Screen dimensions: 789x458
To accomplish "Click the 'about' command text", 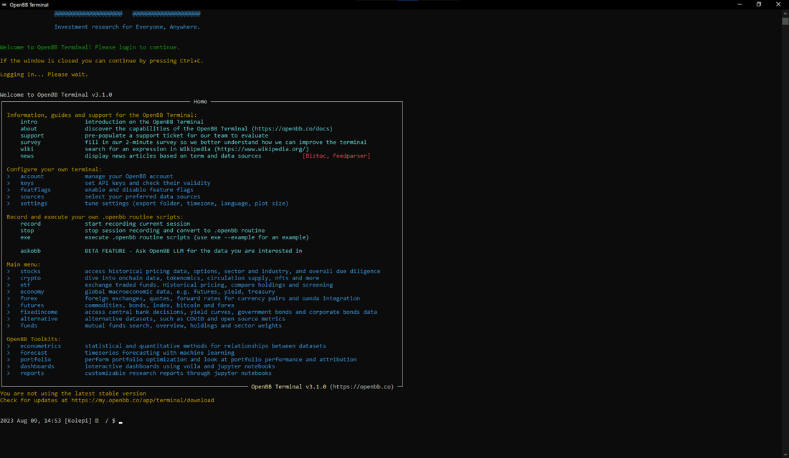I will tap(29, 129).
